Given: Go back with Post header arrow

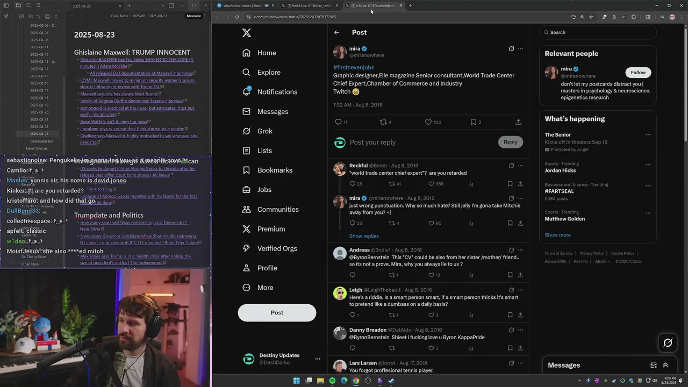Looking at the screenshot, I should coord(337,32).
